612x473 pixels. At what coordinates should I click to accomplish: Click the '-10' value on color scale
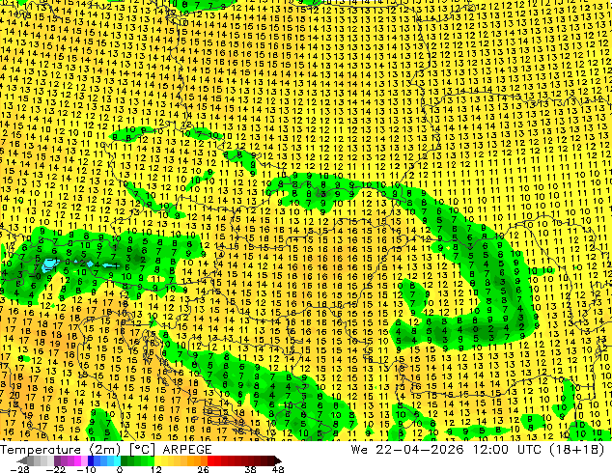pos(86,469)
